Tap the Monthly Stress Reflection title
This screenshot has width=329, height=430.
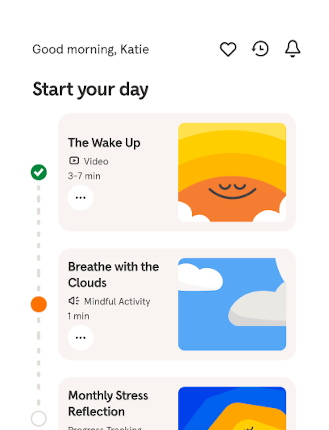pos(108,403)
